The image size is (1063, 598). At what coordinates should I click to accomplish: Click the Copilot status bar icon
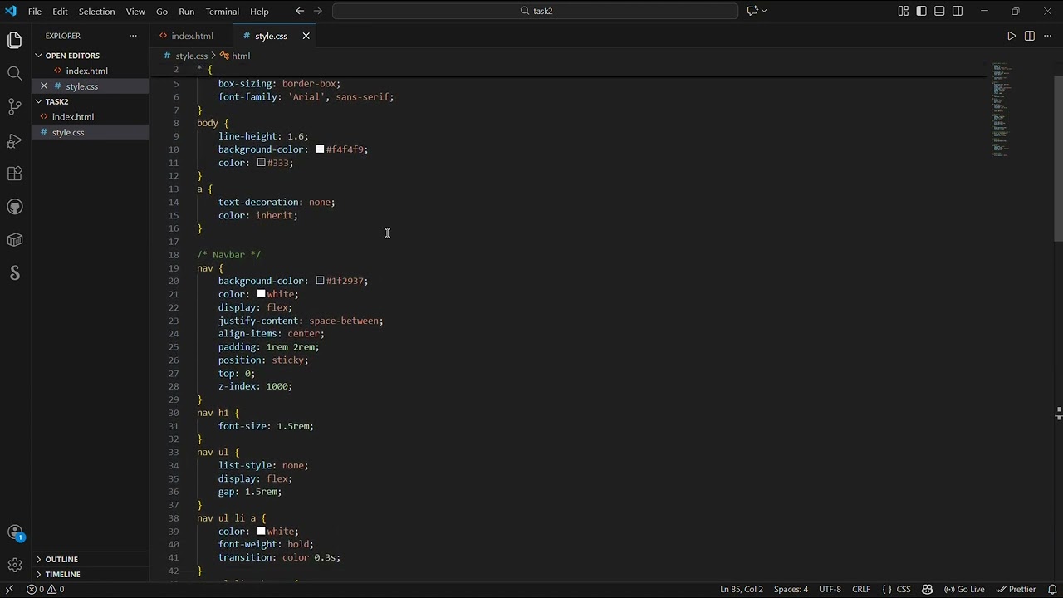point(928,589)
